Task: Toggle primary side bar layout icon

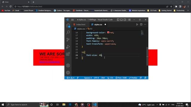Action: coord(118,20)
